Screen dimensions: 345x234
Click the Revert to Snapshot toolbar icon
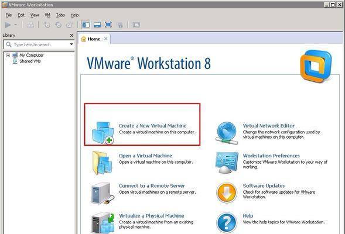tap(59, 25)
